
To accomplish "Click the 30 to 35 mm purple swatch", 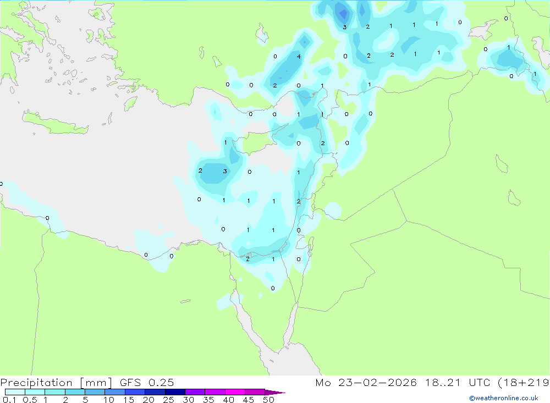I will 195,392.
